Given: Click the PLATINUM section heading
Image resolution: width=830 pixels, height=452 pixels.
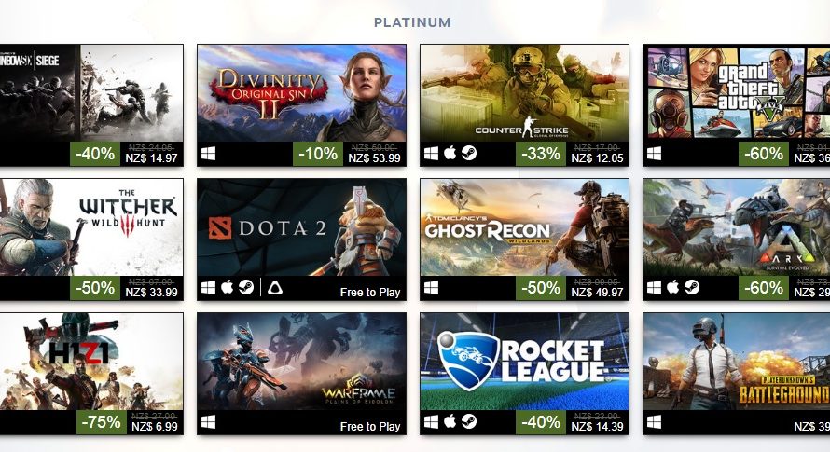Looking at the screenshot, I should [x=412, y=22].
